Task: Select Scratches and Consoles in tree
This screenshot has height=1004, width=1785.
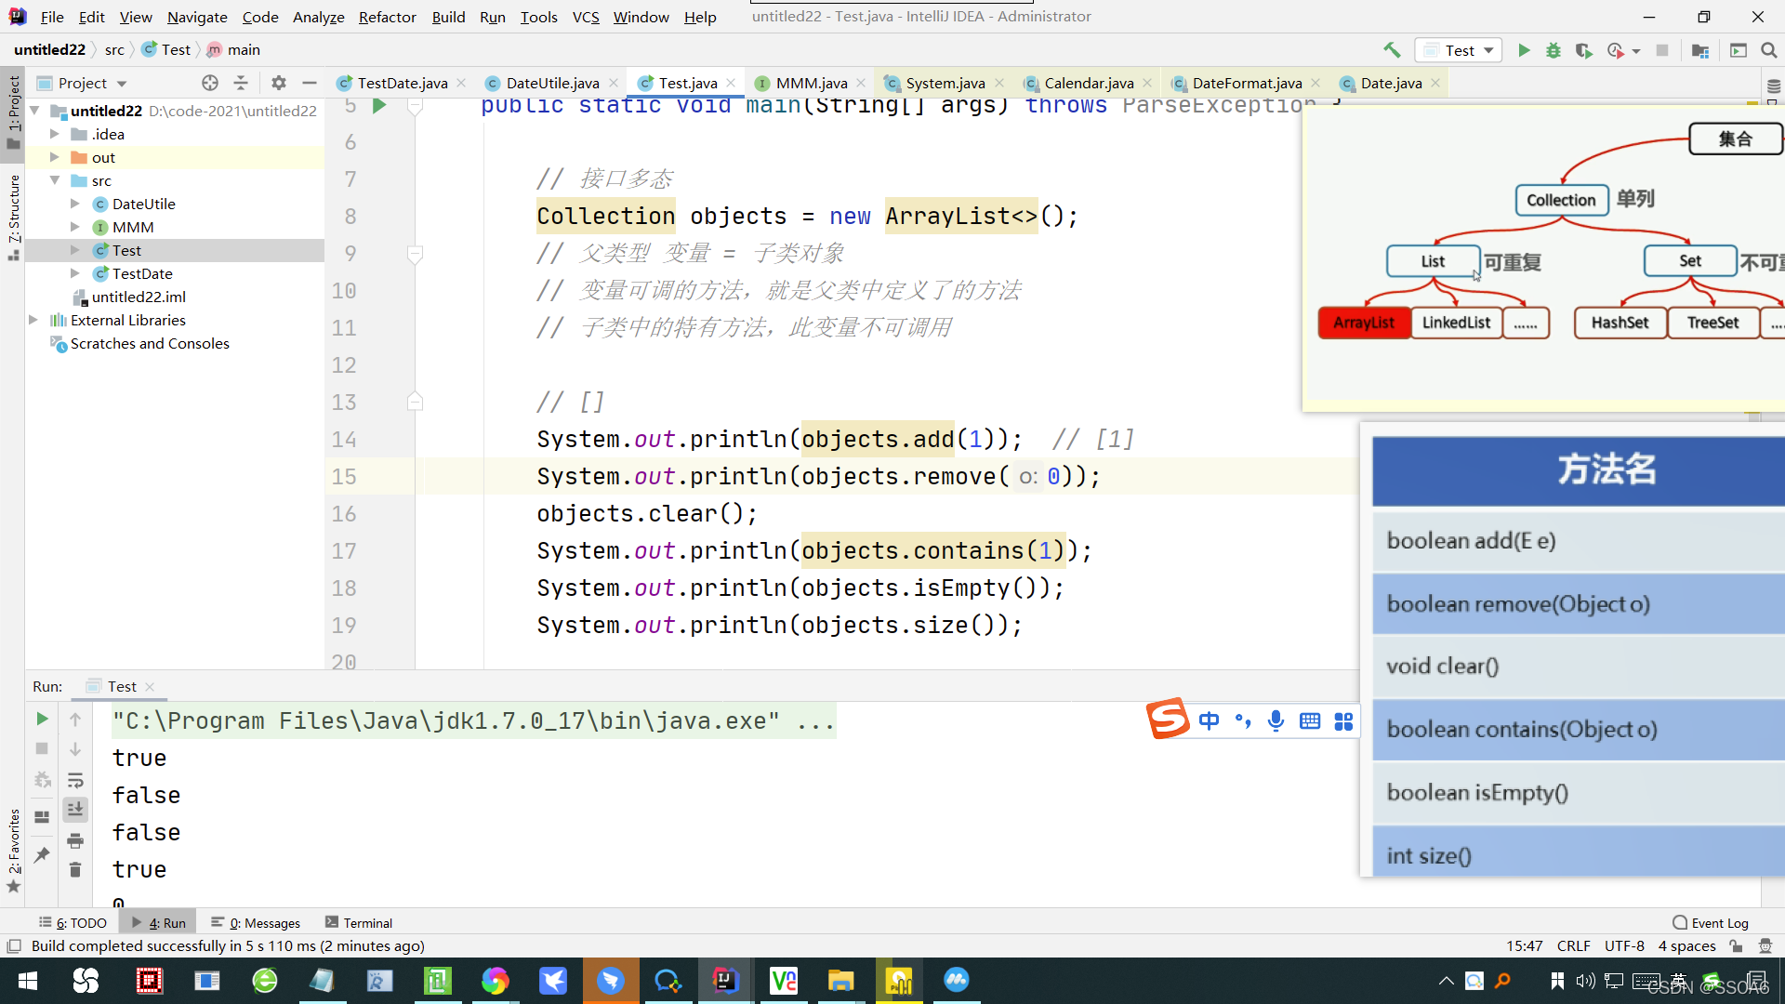Action: 150,343
